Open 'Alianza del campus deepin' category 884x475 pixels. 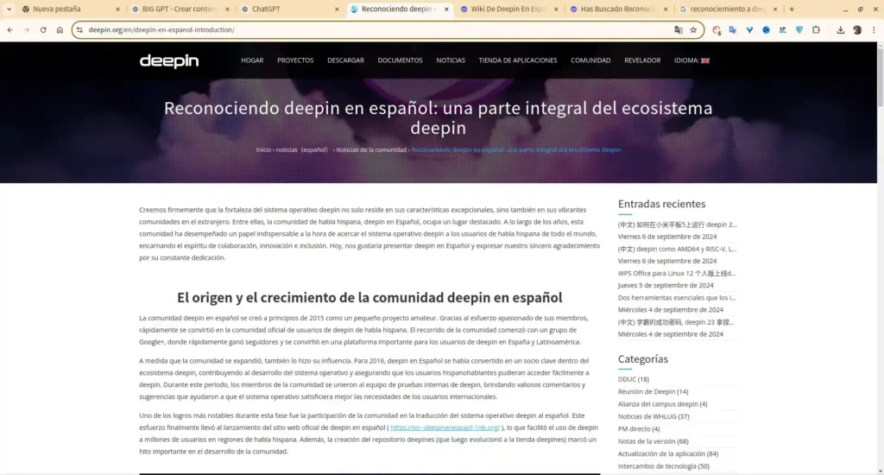[x=662, y=404]
